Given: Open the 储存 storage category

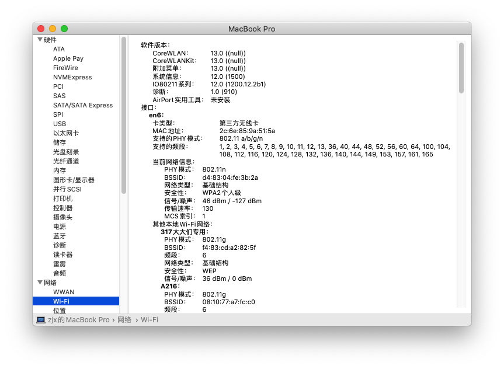Looking at the screenshot, I should point(60,142).
